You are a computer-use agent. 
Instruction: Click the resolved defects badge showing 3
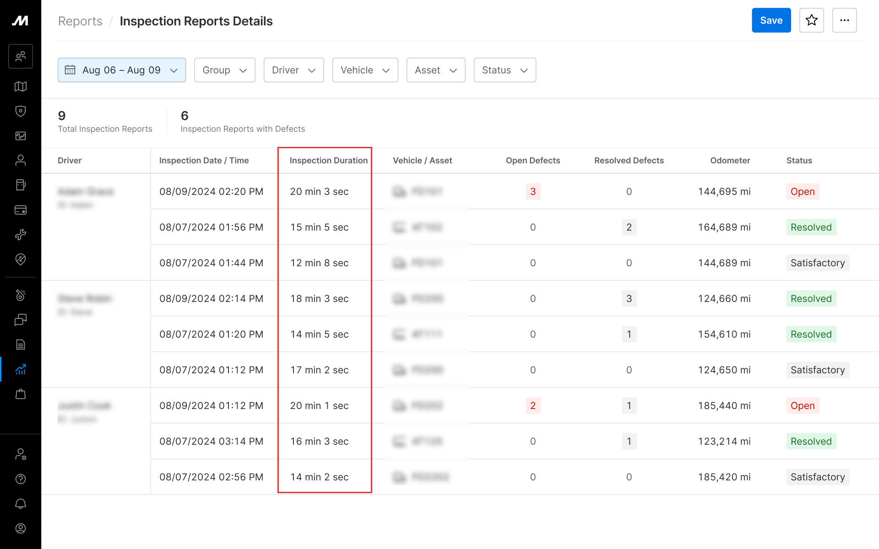click(629, 299)
